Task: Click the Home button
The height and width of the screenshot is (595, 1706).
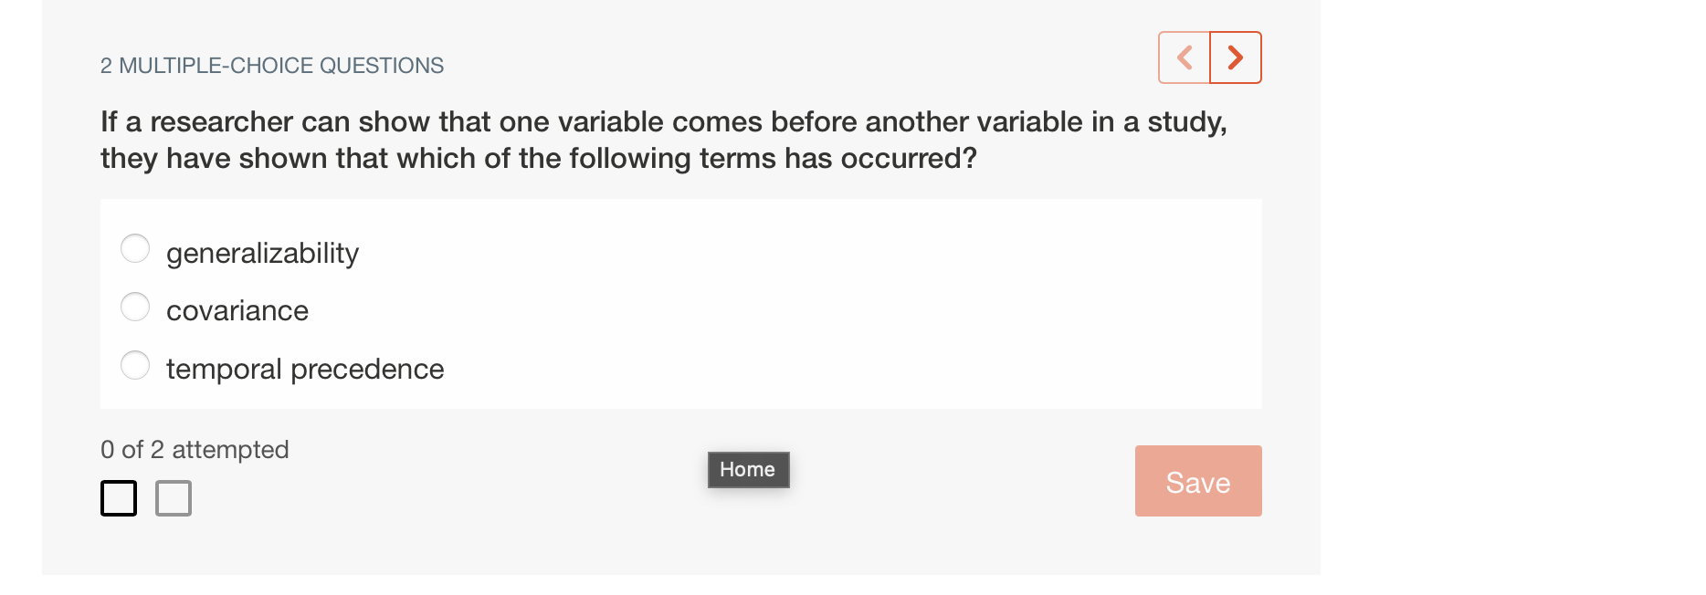Action: pos(747,469)
